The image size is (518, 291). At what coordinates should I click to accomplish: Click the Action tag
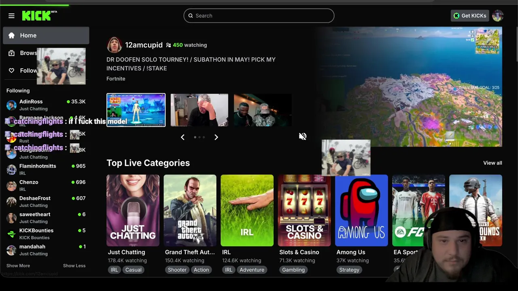[201, 270]
